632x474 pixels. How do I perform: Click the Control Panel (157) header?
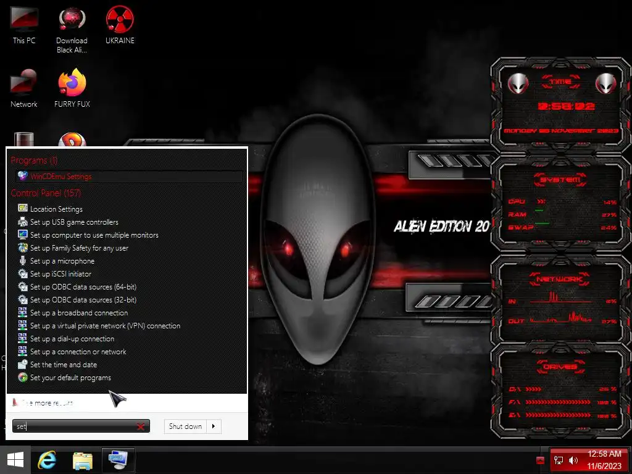(x=46, y=193)
